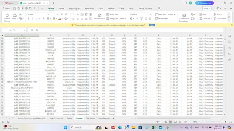Switch to the New Connection sheet tab
The image size is (234, 131).
point(56,118)
